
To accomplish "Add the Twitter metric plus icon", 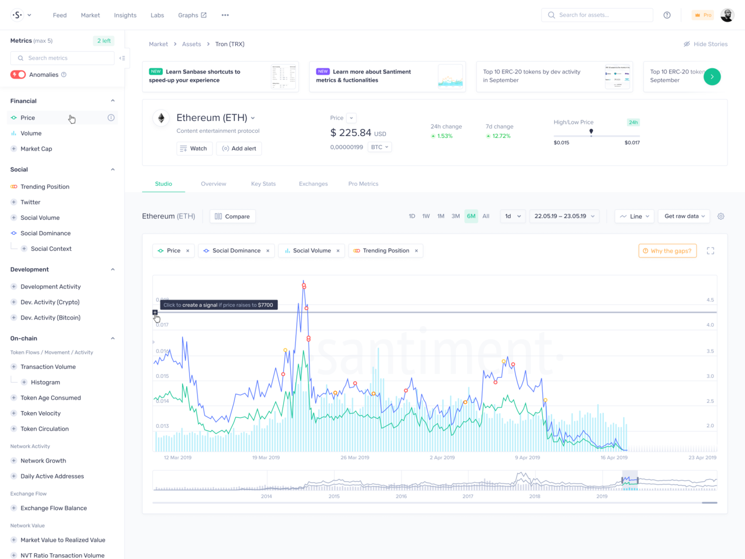I will point(14,202).
